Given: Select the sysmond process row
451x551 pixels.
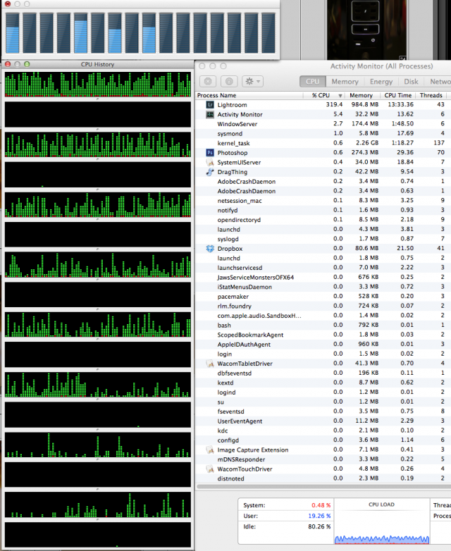Looking at the screenshot, I should point(323,134).
